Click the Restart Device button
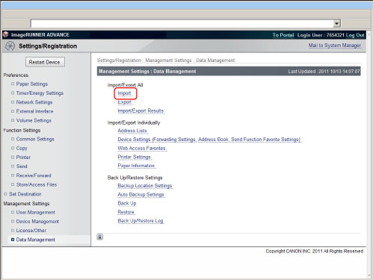 tap(45, 62)
